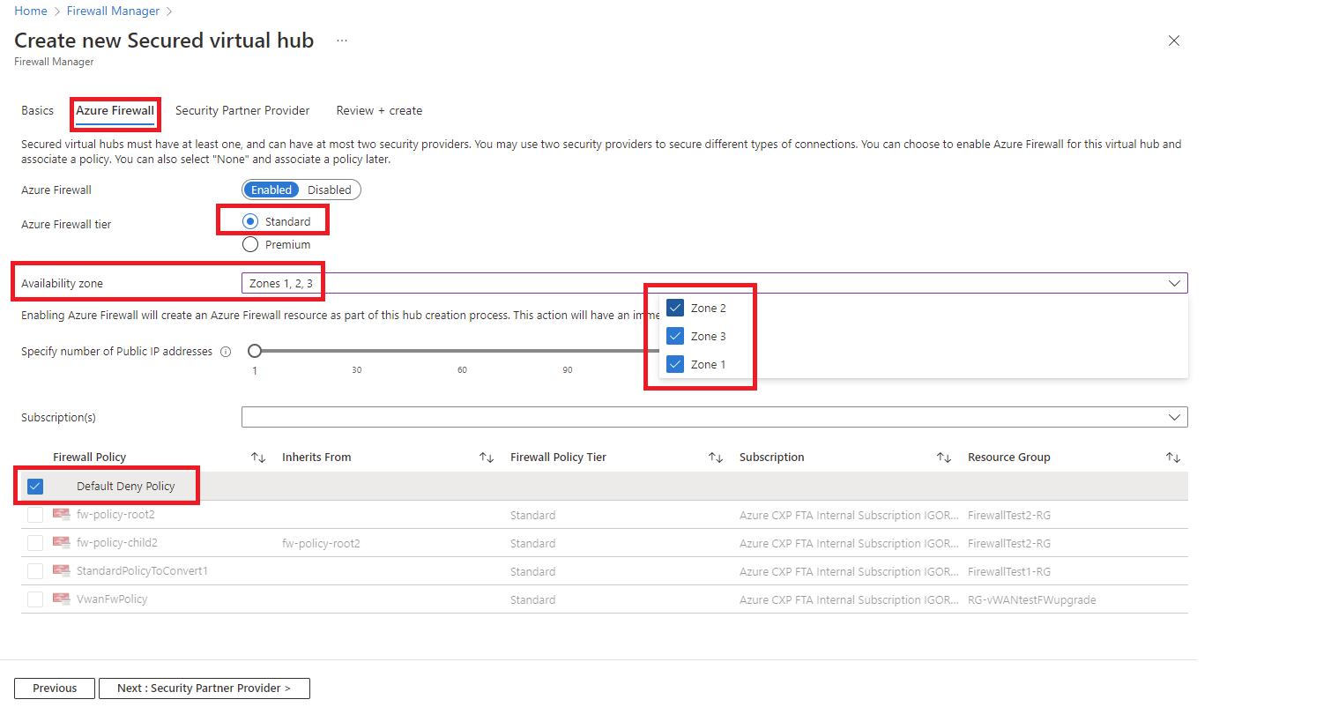Uncheck Zone 1 in the availability list

(x=676, y=364)
